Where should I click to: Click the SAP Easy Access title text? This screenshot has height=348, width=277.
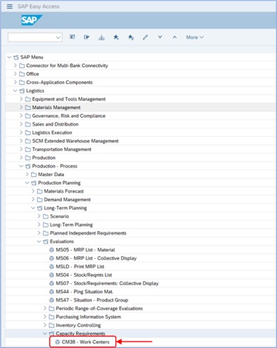pyautogui.click(x=38, y=6)
